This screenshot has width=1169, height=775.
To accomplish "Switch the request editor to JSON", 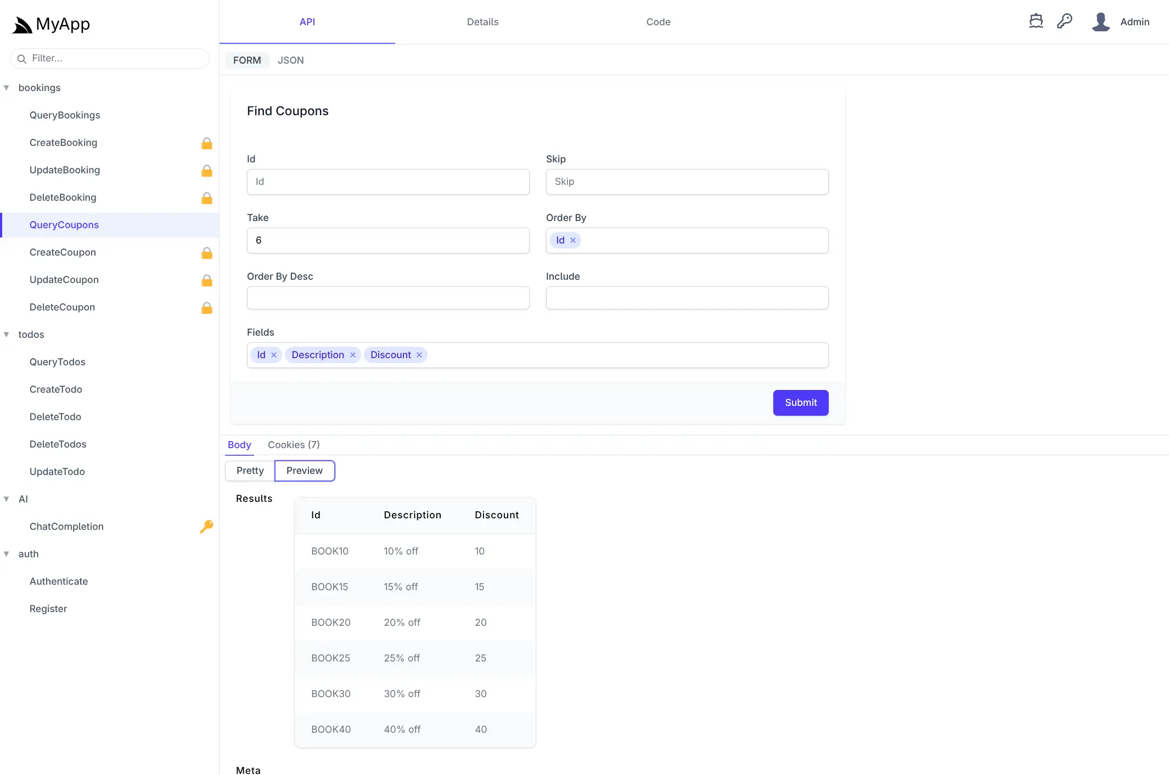I will click(291, 60).
